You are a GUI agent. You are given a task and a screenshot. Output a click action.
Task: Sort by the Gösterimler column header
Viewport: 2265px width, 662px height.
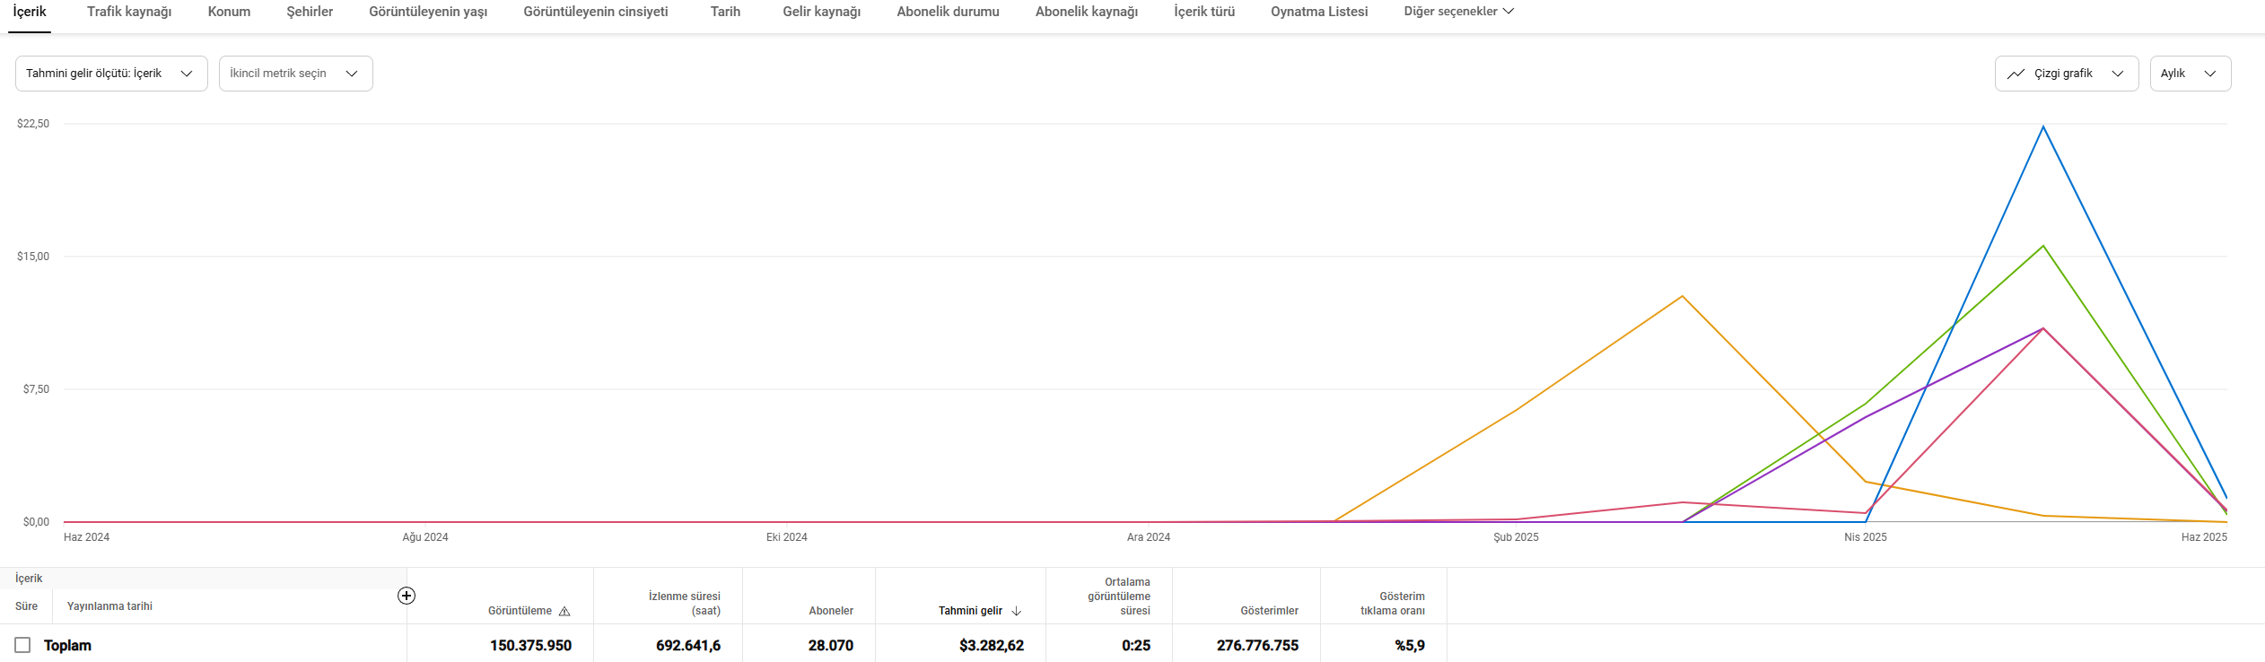pos(1269,611)
